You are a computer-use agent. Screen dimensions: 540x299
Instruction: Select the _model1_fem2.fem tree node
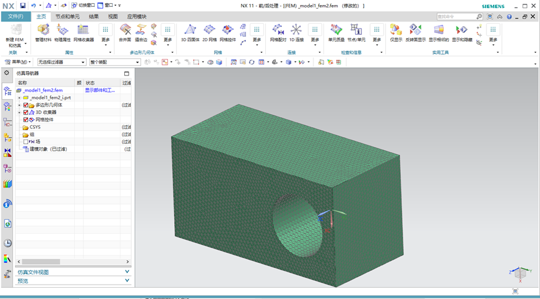(42, 90)
